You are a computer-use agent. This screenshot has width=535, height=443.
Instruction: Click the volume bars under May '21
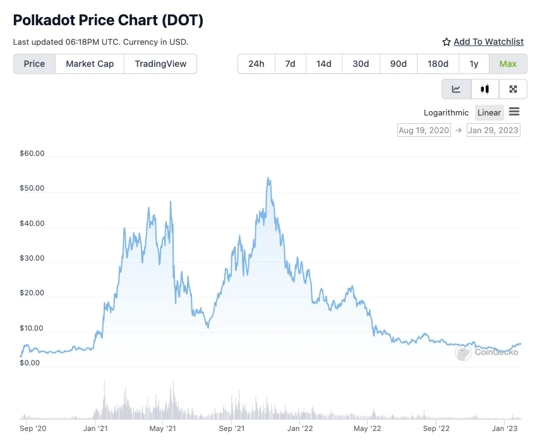click(163, 406)
